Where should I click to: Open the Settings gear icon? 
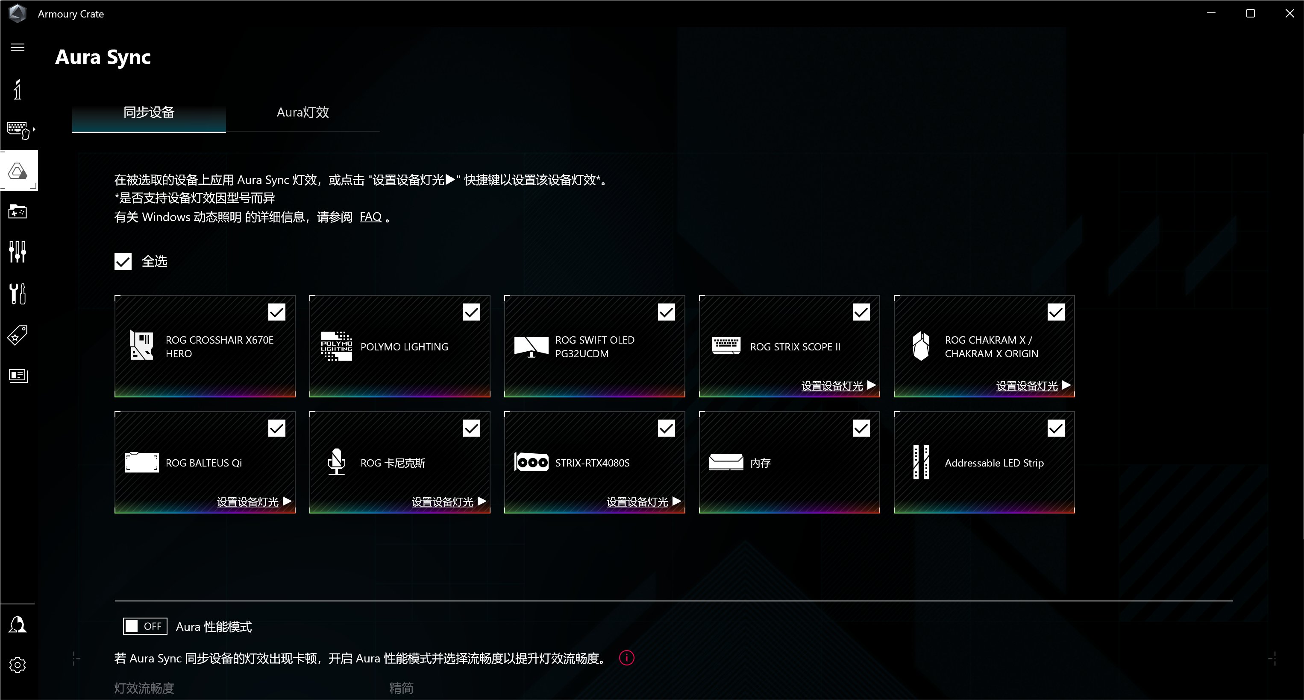click(18, 665)
